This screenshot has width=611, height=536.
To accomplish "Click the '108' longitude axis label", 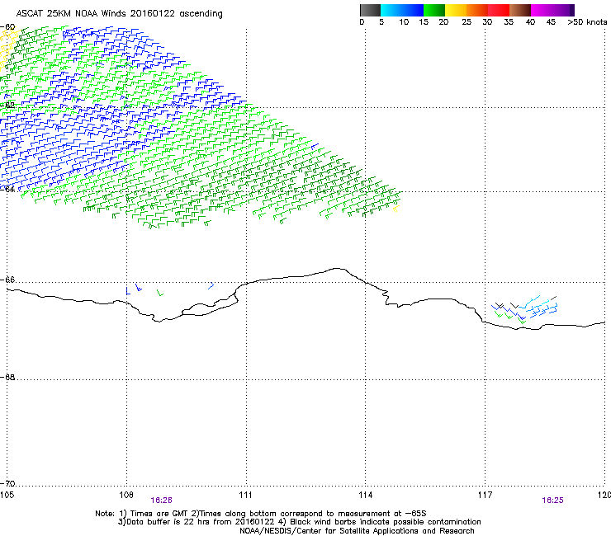I will point(126,495).
